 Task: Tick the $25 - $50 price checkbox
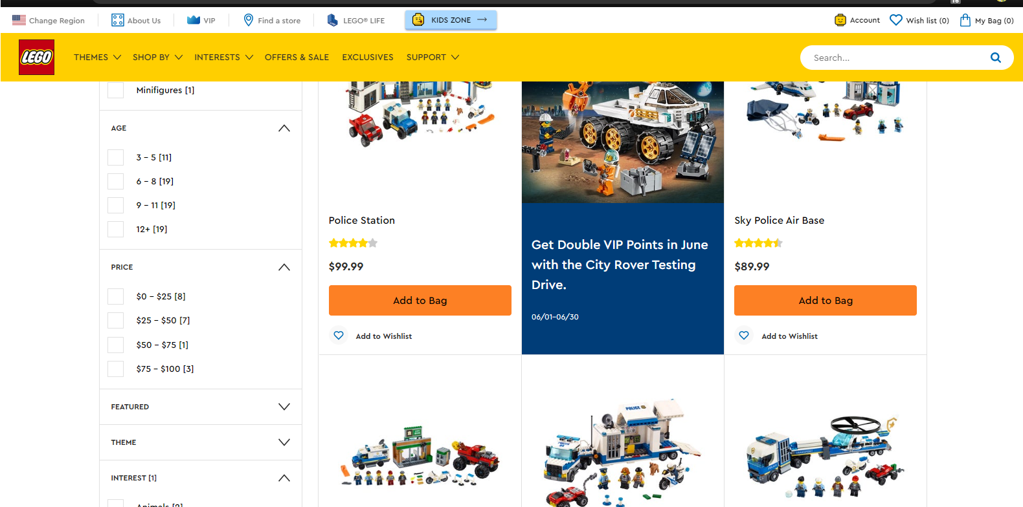[x=115, y=320]
